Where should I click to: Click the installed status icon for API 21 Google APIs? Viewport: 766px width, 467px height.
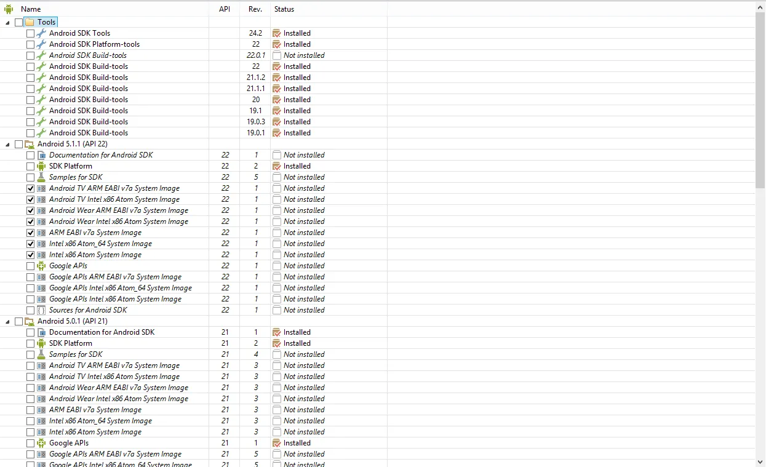pos(277,443)
